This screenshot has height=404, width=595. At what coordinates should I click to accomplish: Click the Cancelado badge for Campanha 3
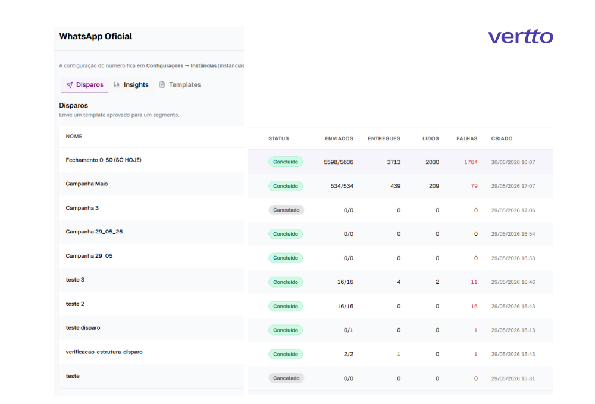tap(286, 210)
